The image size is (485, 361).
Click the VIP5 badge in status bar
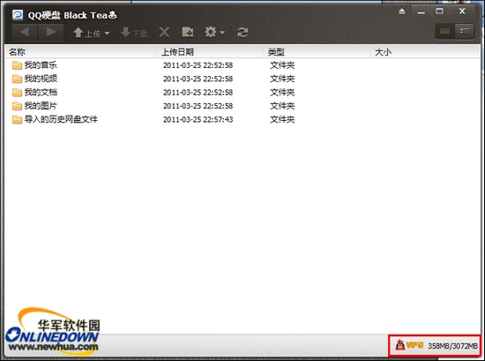pyautogui.click(x=409, y=344)
